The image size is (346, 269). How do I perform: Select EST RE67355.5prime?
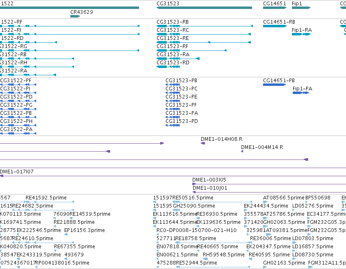click(x=74, y=247)
